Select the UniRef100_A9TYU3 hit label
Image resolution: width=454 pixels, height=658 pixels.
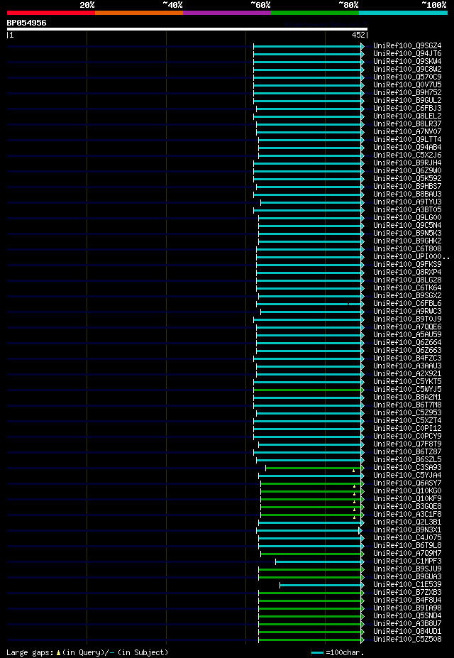click(x=407, y=202)
